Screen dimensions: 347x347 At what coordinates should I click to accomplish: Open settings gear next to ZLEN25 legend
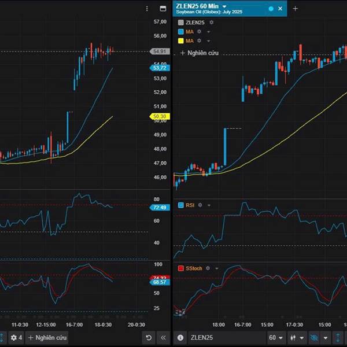tap(212, 23)
